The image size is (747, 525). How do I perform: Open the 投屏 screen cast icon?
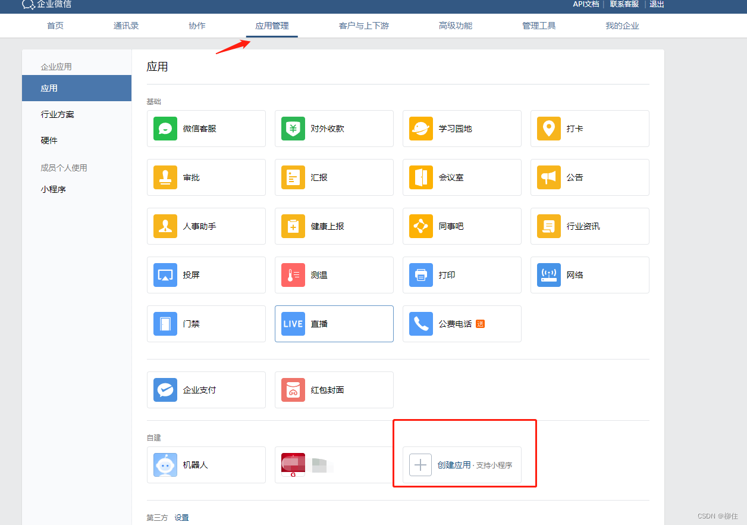[x=165, y=275]
